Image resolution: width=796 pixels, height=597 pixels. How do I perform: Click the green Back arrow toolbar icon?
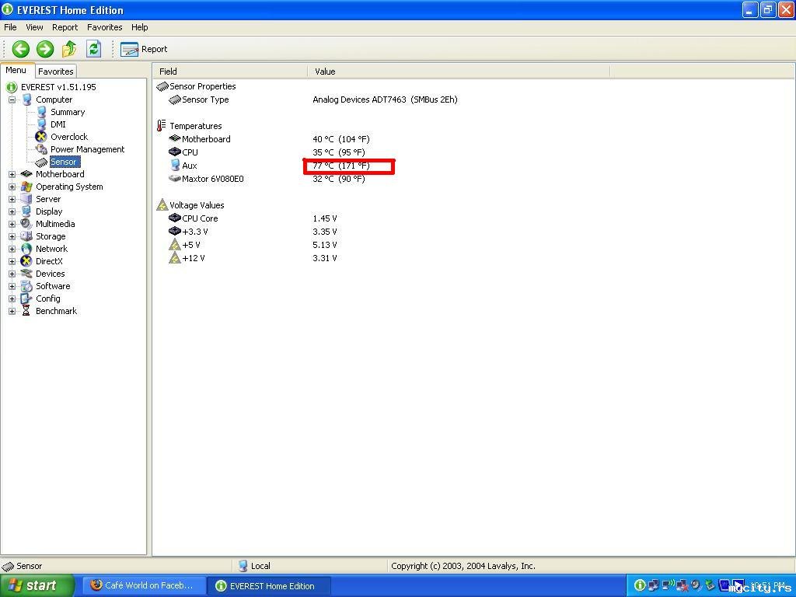point(21,49)
